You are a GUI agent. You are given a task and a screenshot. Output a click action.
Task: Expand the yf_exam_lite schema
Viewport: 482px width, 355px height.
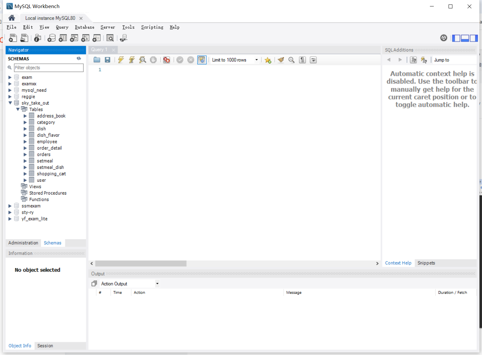pos(10,219)
